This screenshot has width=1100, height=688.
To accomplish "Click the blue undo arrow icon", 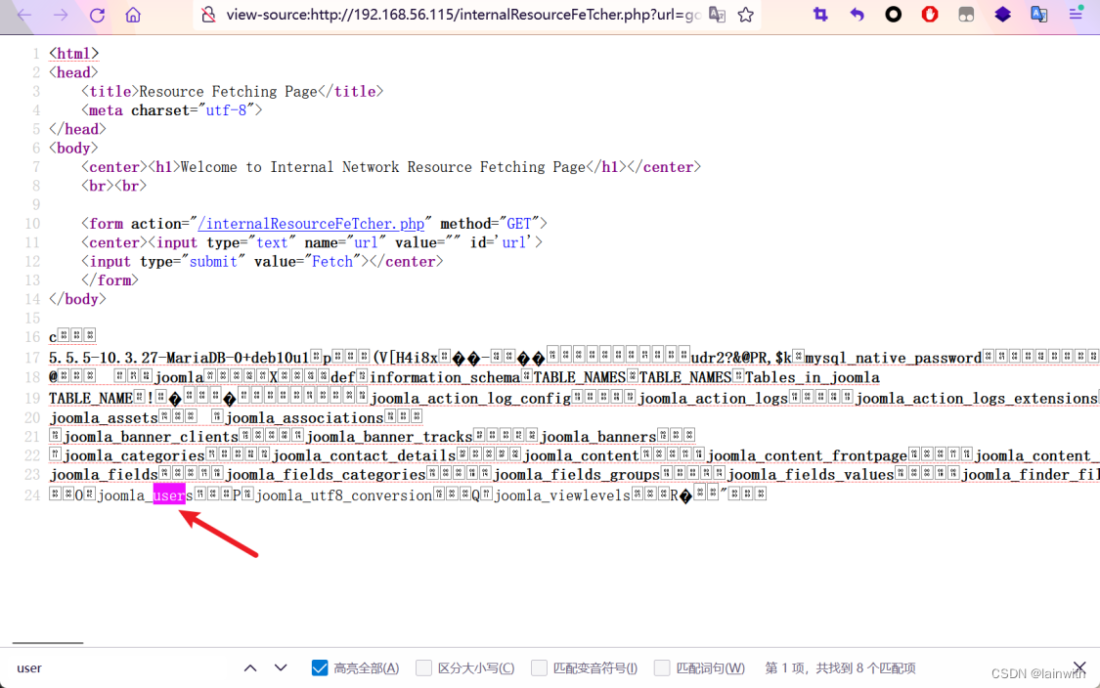I will click(857, 14).
